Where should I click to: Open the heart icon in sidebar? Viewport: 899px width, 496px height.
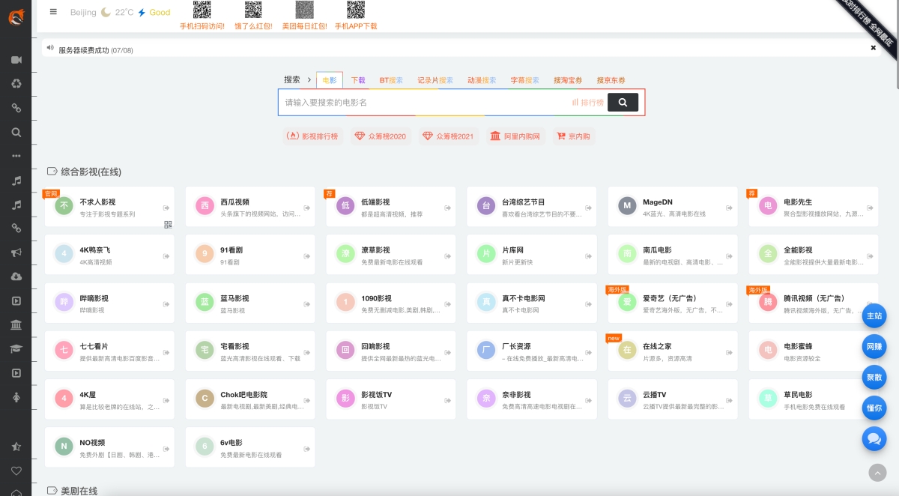click(16, 471)
